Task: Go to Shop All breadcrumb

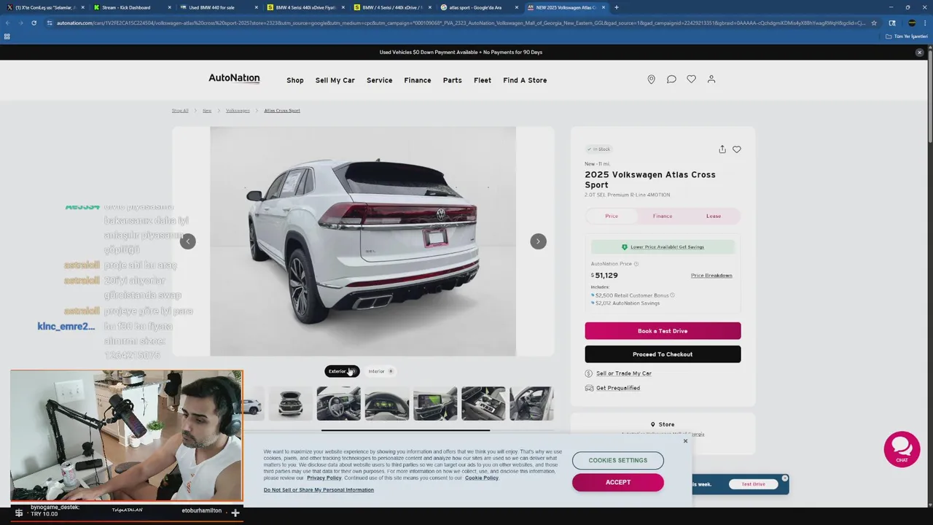Action: [180, 111]
